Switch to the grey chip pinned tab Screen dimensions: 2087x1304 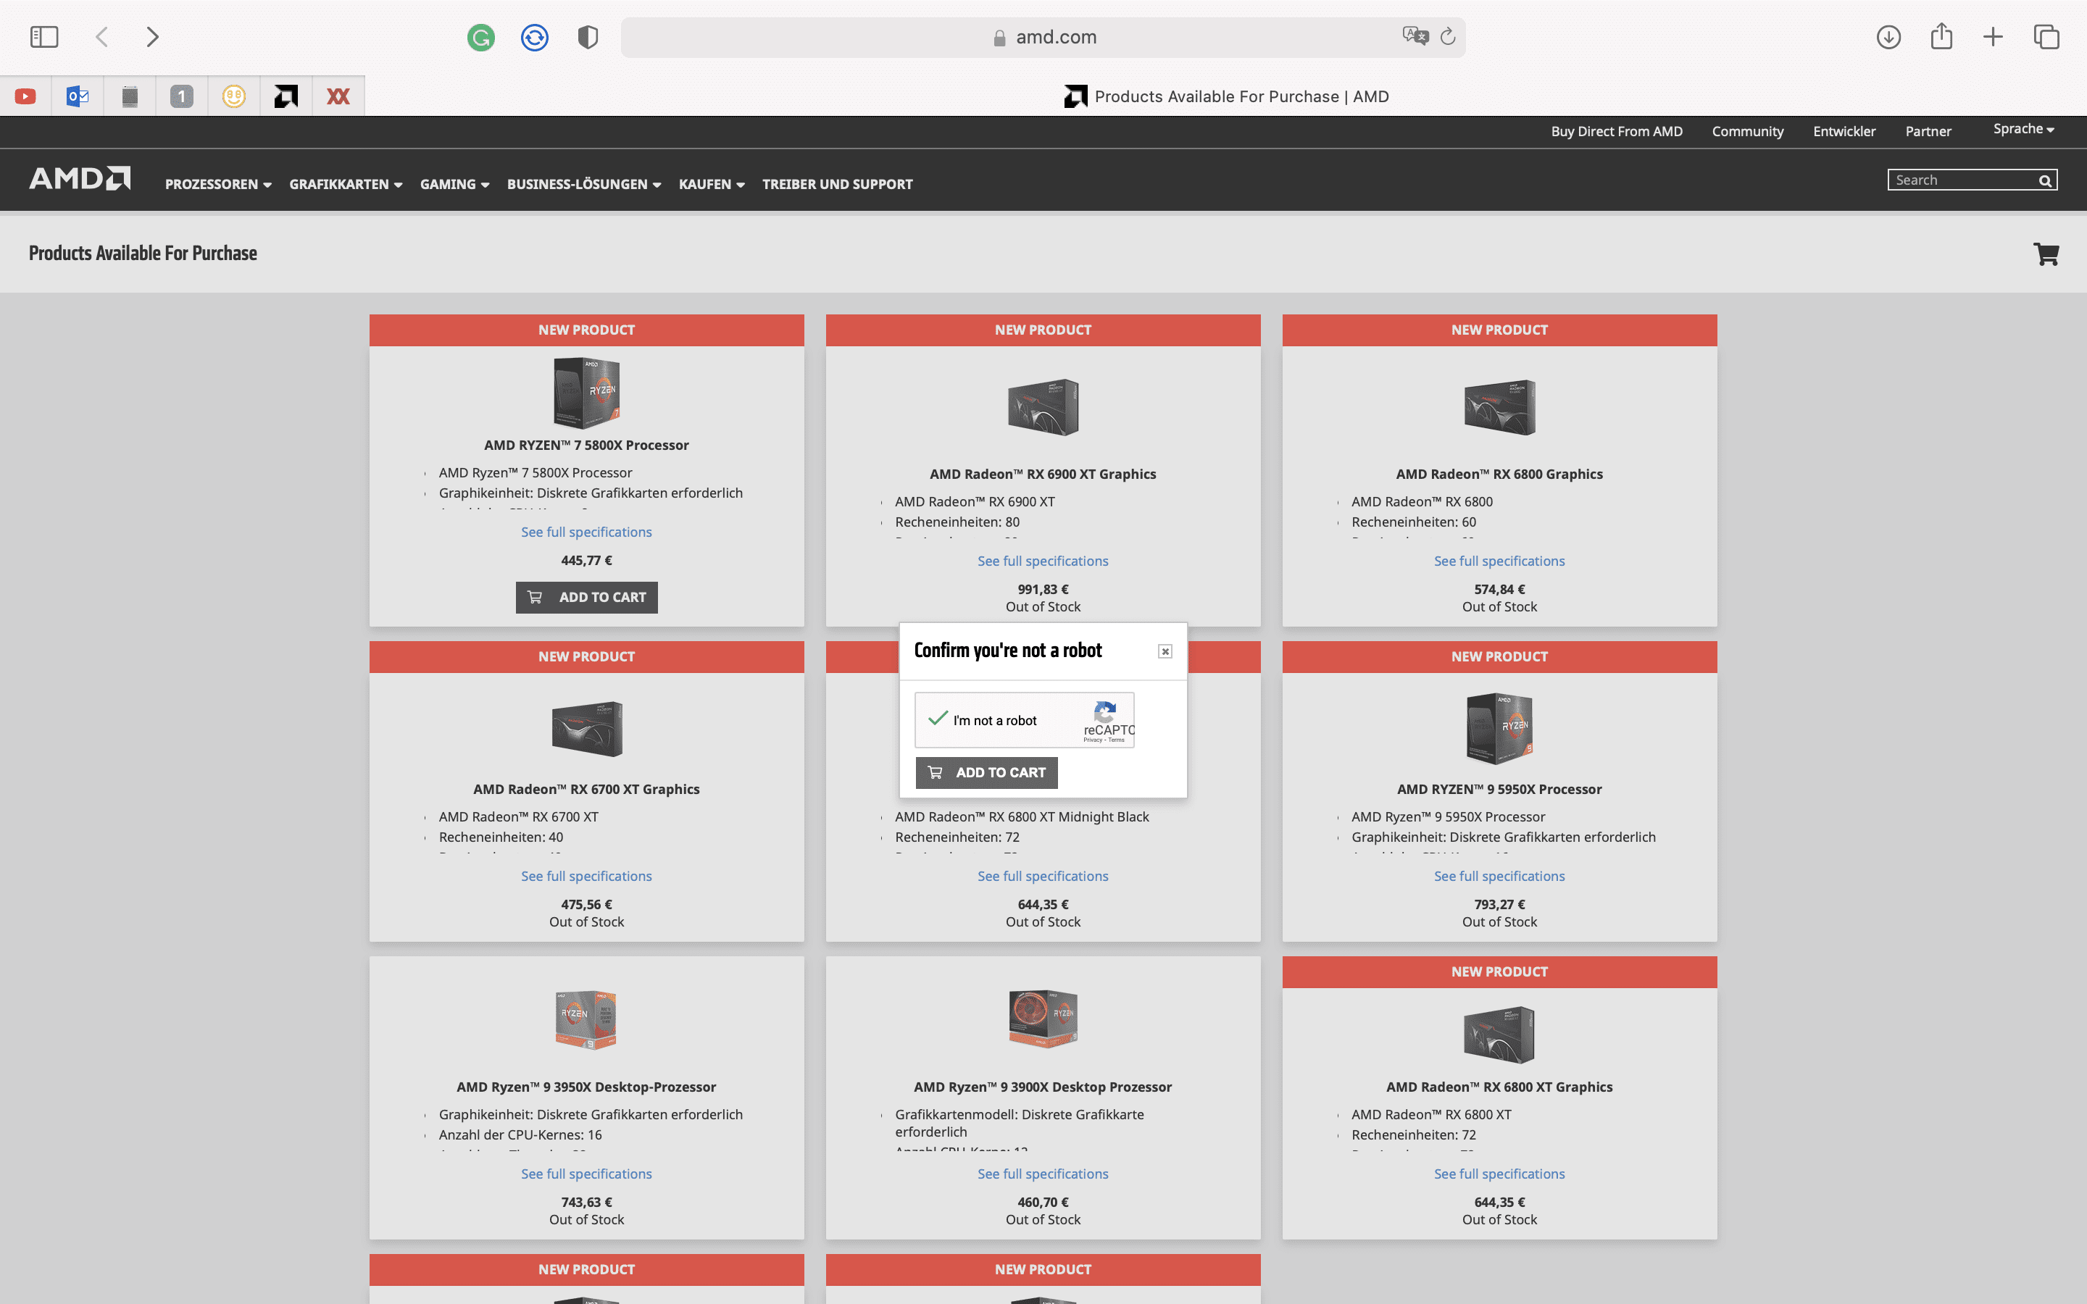tap(130, 96)
